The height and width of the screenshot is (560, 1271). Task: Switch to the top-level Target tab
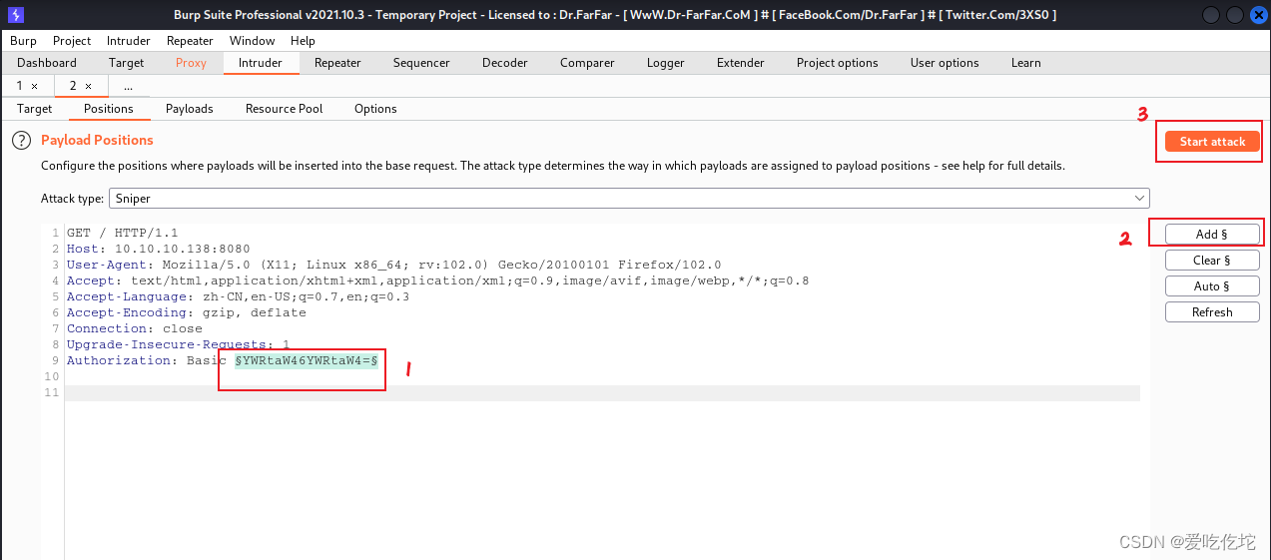coord(127,63)
